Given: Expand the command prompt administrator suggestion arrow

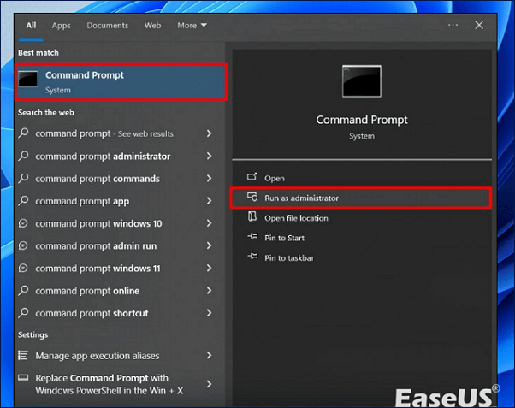Looking at the screenshot, I should [x=209, y=157].
